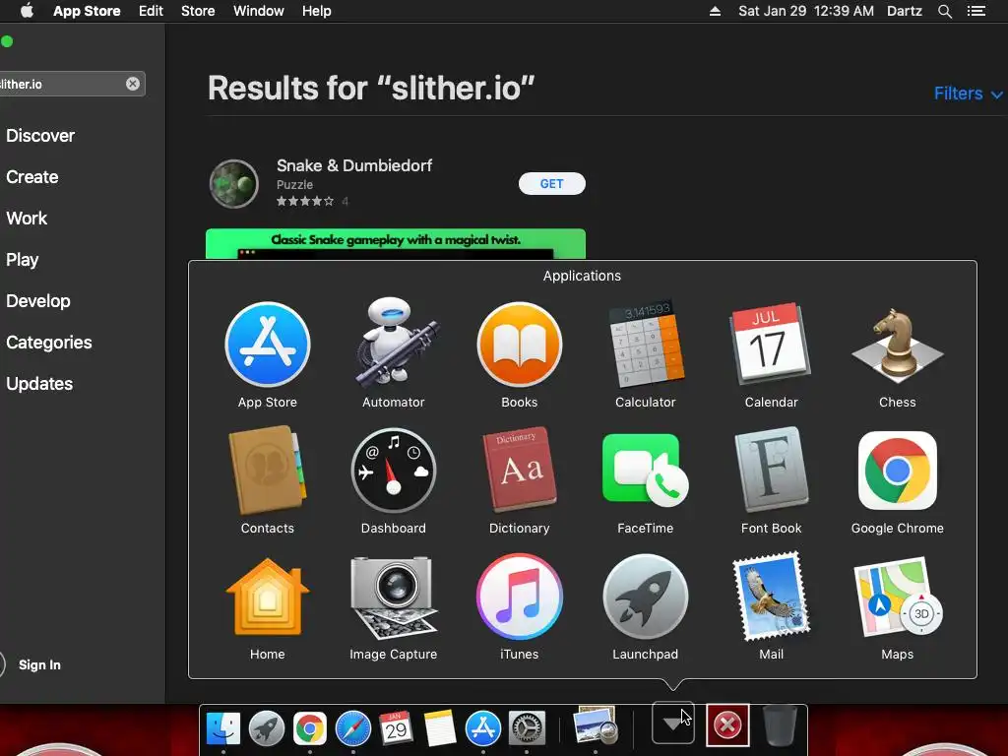
Task: Expand the Filters dropdown
Action: tap(969, 94)
